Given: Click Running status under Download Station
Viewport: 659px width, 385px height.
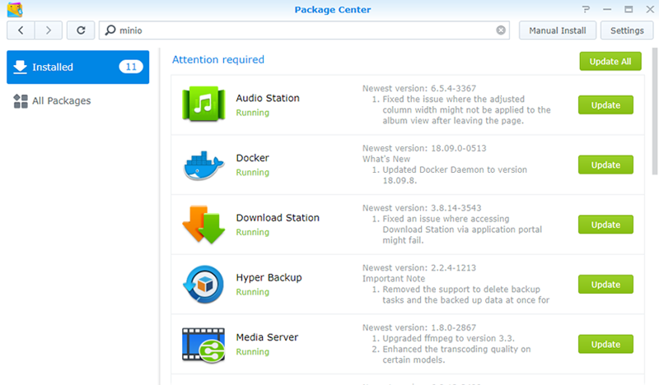Looking at the screenshot, I should (x=253, y=233).
